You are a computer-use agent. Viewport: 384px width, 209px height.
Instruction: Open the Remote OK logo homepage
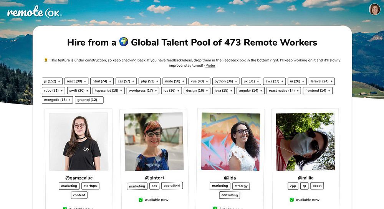(34, 12)
